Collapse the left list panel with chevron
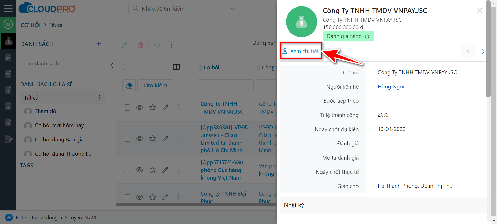Screen dimensions: 497x224 pyautogui.click(x=112, y=65)
